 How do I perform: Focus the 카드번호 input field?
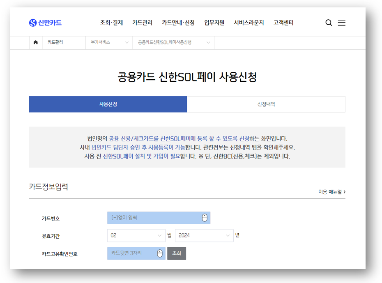click(159, 218)
